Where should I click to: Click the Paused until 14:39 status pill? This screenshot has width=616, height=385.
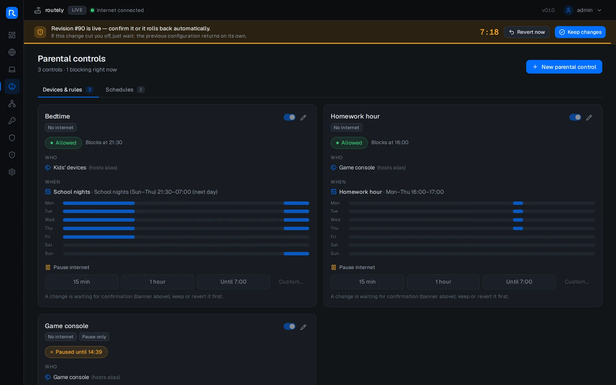pyautogui.click(x=76, y=352)
